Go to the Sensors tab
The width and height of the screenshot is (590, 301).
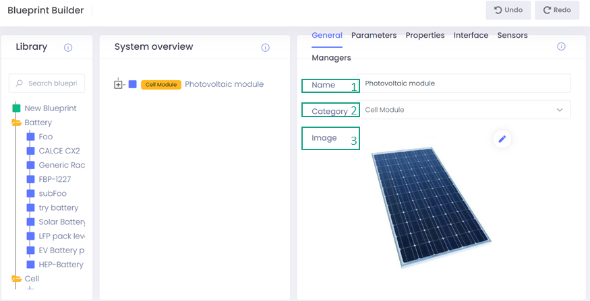(512, 35)
